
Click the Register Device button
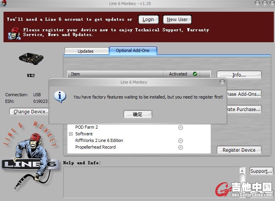(239, 150)
